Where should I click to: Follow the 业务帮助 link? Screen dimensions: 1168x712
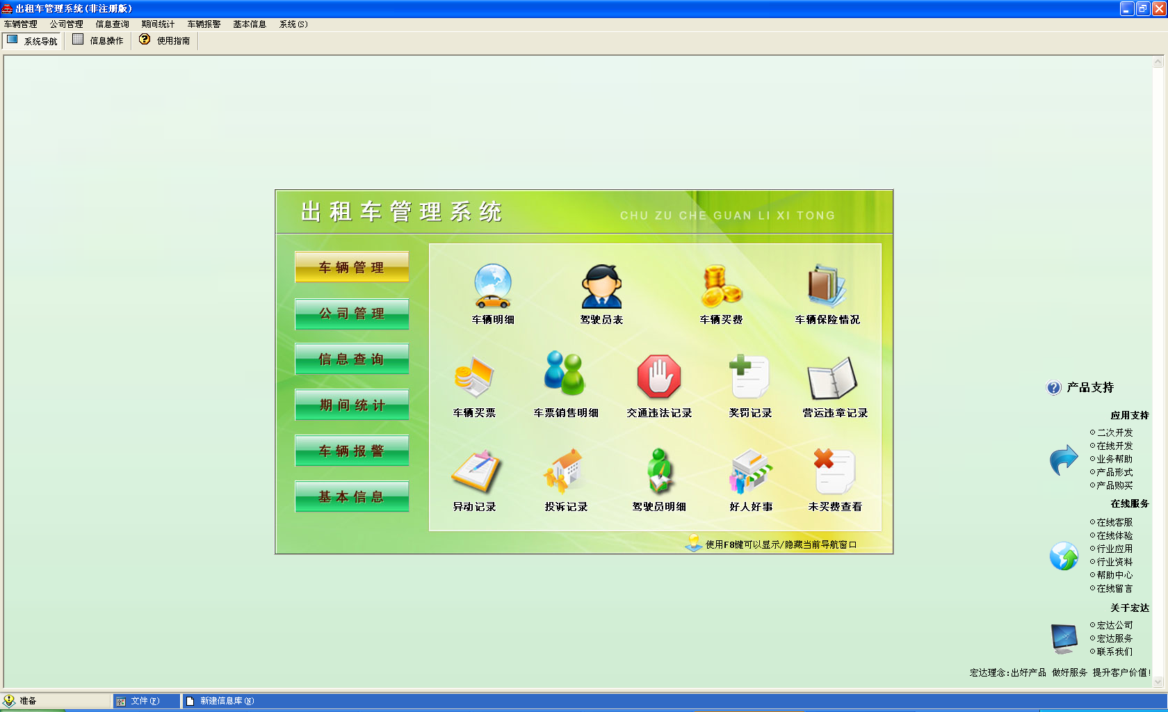click(x=1114, y=459)
